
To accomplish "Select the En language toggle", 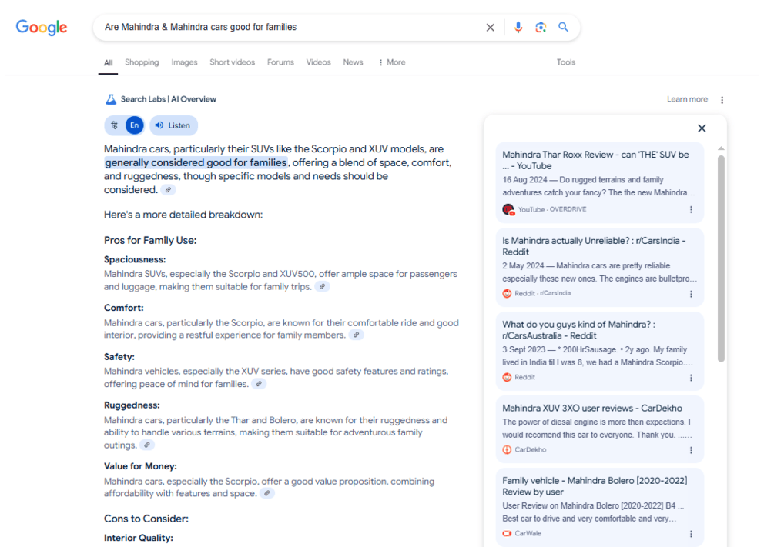I will tap(135, 125).
